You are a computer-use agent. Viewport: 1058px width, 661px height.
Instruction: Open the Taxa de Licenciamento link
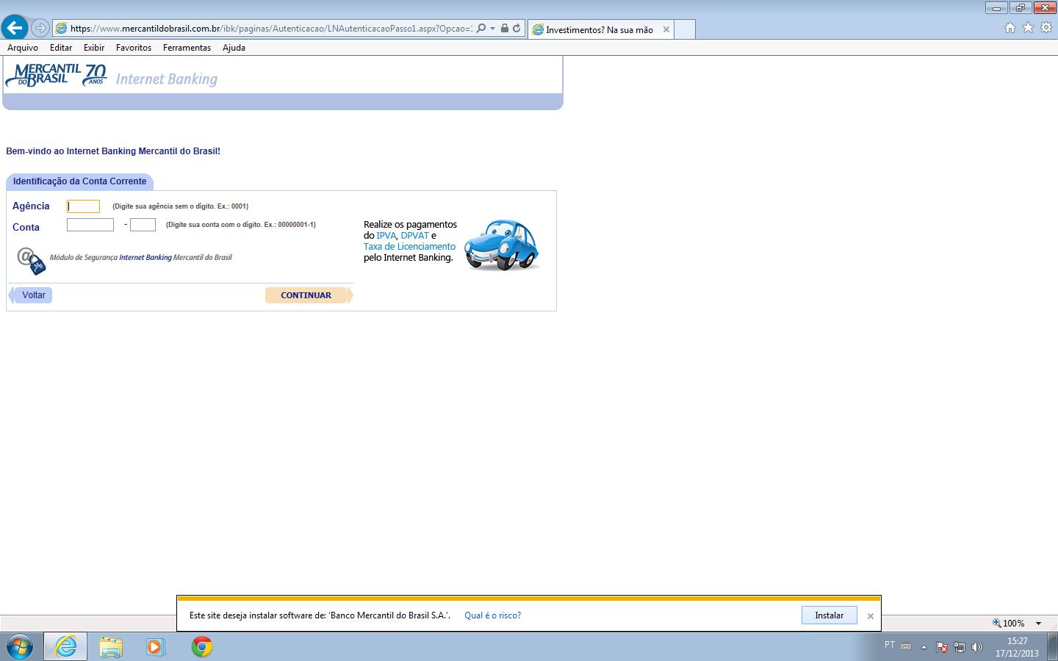[x=409, y=247]
